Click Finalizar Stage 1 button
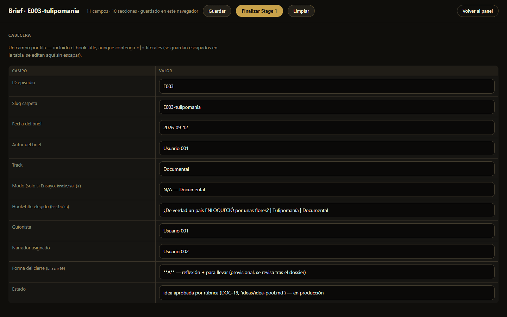 click(x=259, y=11)
